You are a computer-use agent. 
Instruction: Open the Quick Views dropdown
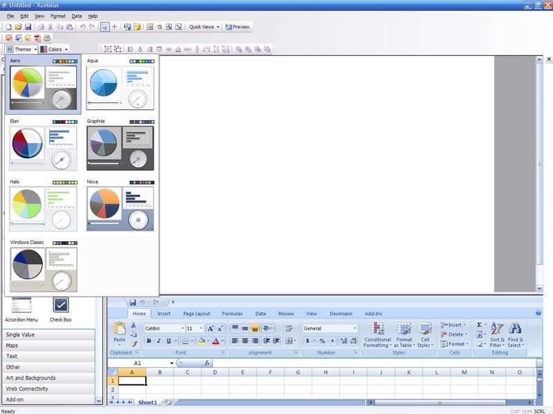click(204, 27)
